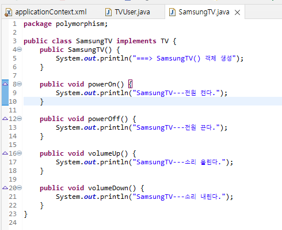Switch to the applicationContext.xml tab

pos(46,12)
